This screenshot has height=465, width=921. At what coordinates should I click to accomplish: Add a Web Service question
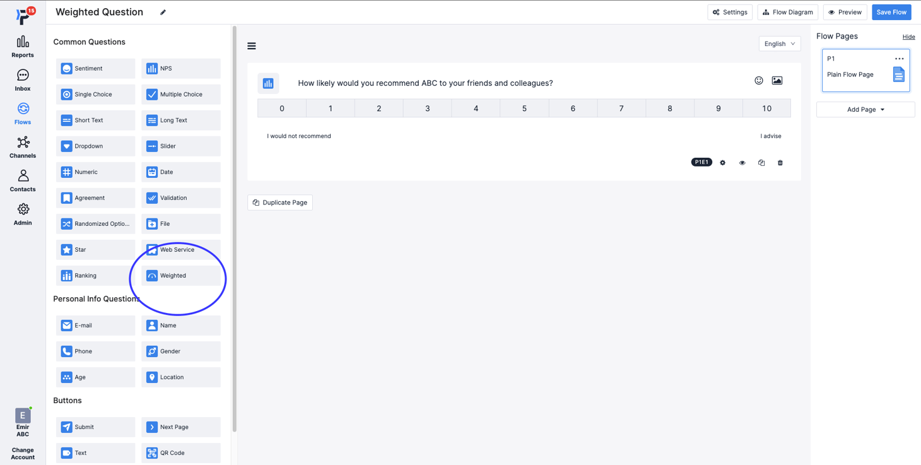click(x=180, y=249)
